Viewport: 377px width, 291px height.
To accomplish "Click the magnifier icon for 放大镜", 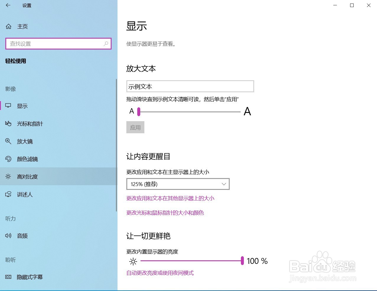I will point(8,141).
